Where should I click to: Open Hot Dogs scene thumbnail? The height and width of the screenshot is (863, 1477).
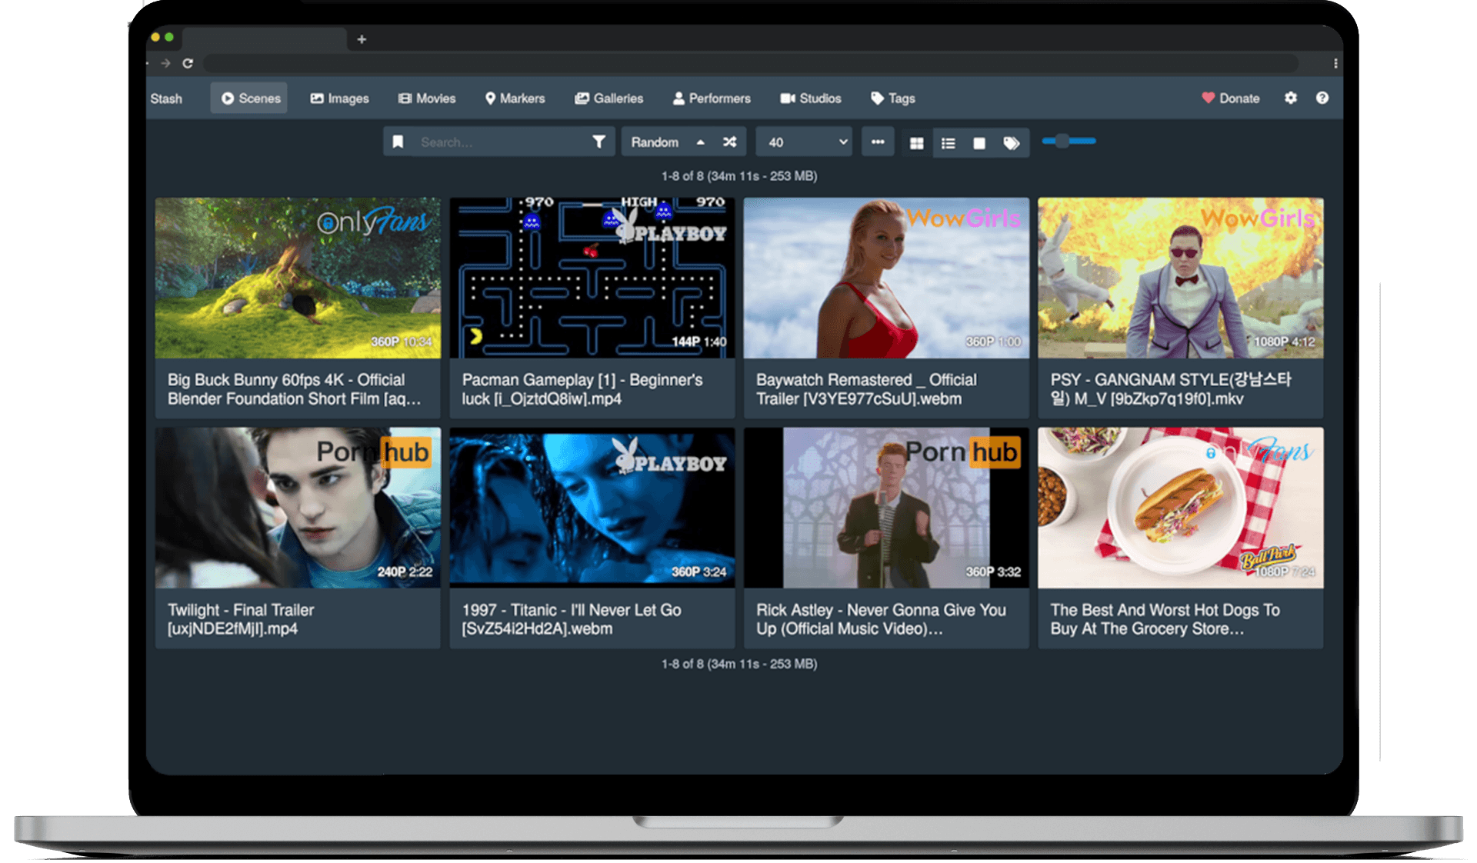[1181, 508]
